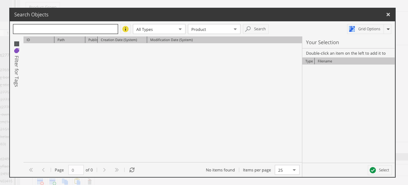Click the clipboard paste icon behind the dialog
Viewport: 408px width, 185px height.
coord(77,181)
